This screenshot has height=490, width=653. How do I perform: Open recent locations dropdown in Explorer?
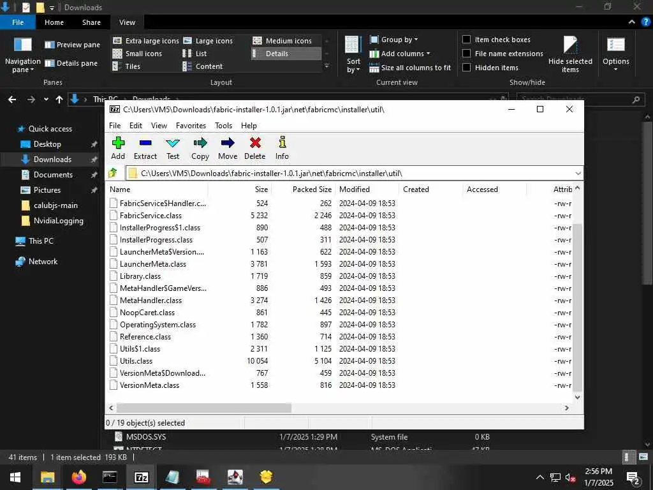pos(46,100)
